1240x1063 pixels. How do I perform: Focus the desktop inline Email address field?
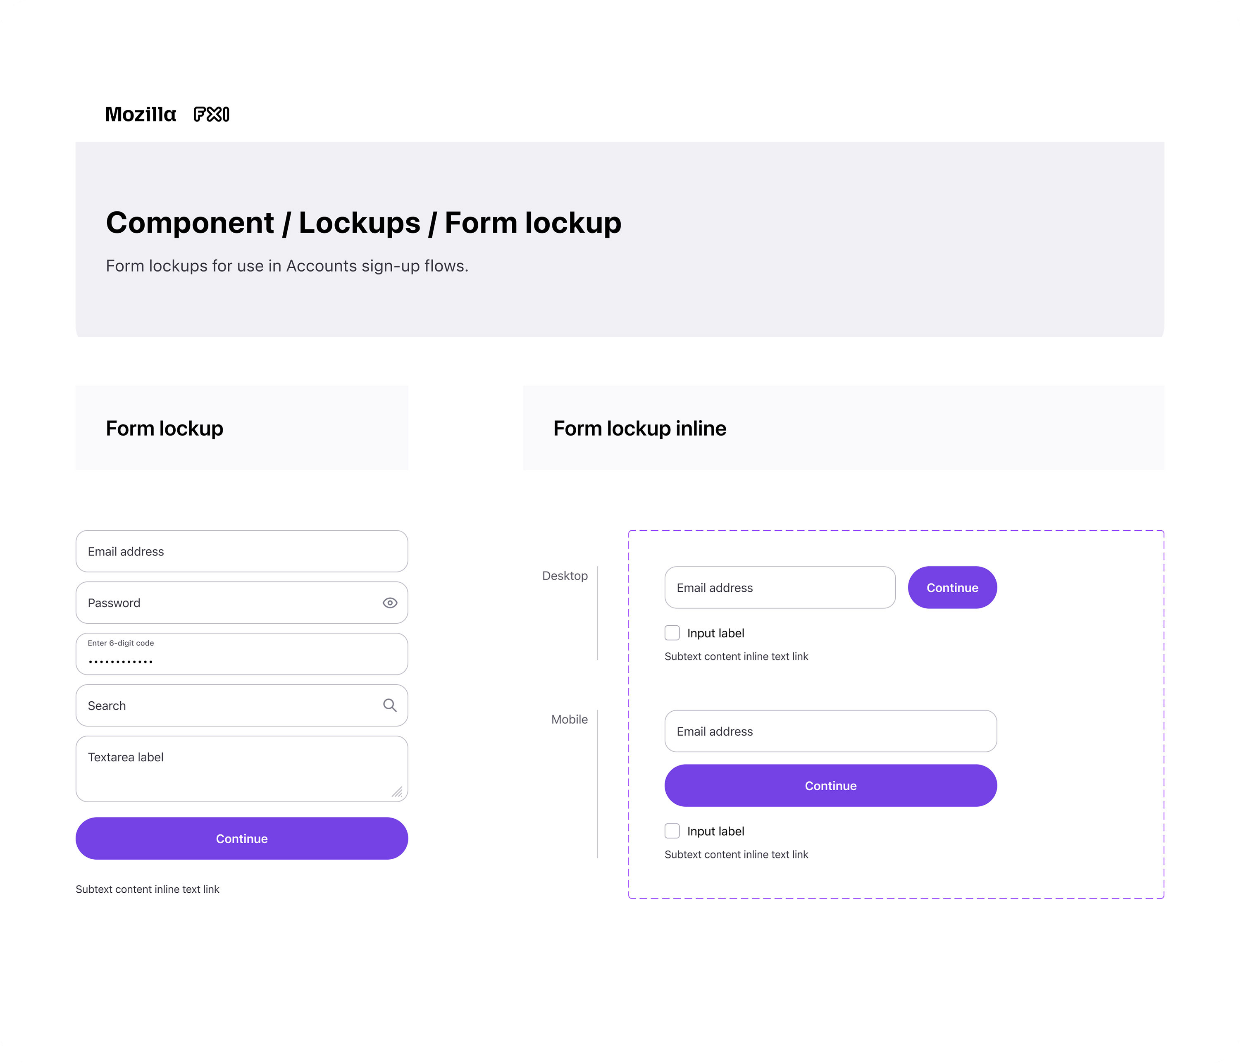click(x=780, y=588)
